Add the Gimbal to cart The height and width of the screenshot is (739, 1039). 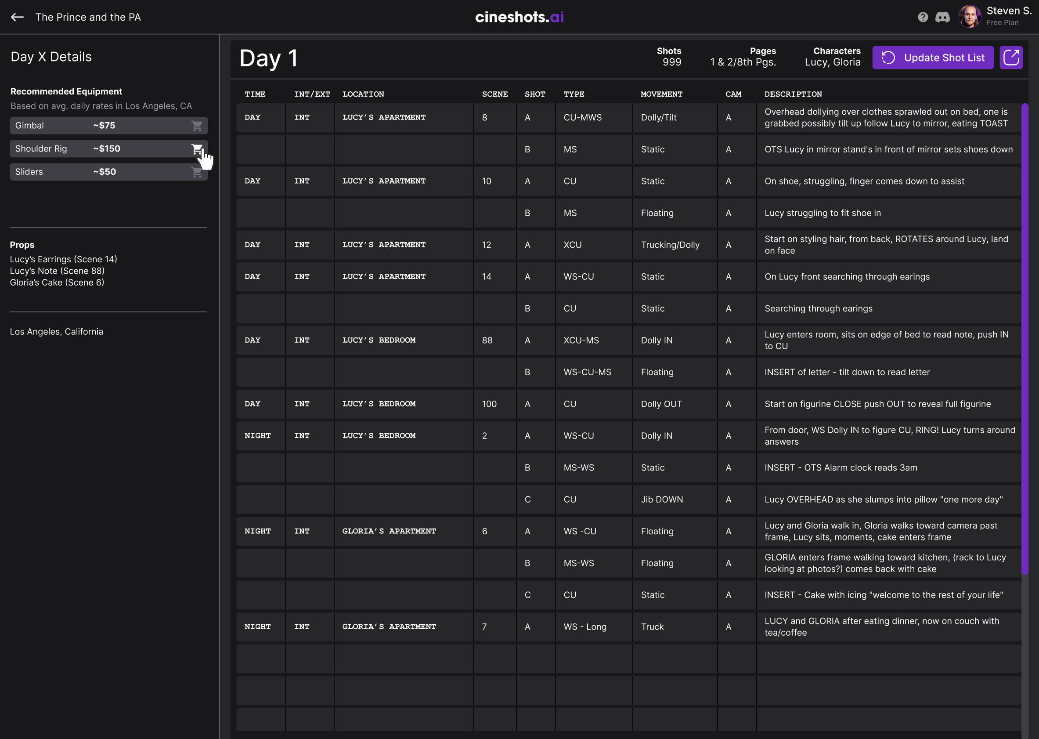click(x=197, y=126)
